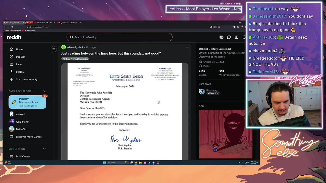This screenshot has width=326, height=183.
Task: Open Quiz Planet game icon
Action: pyautogui.click(x=11, y=121)
